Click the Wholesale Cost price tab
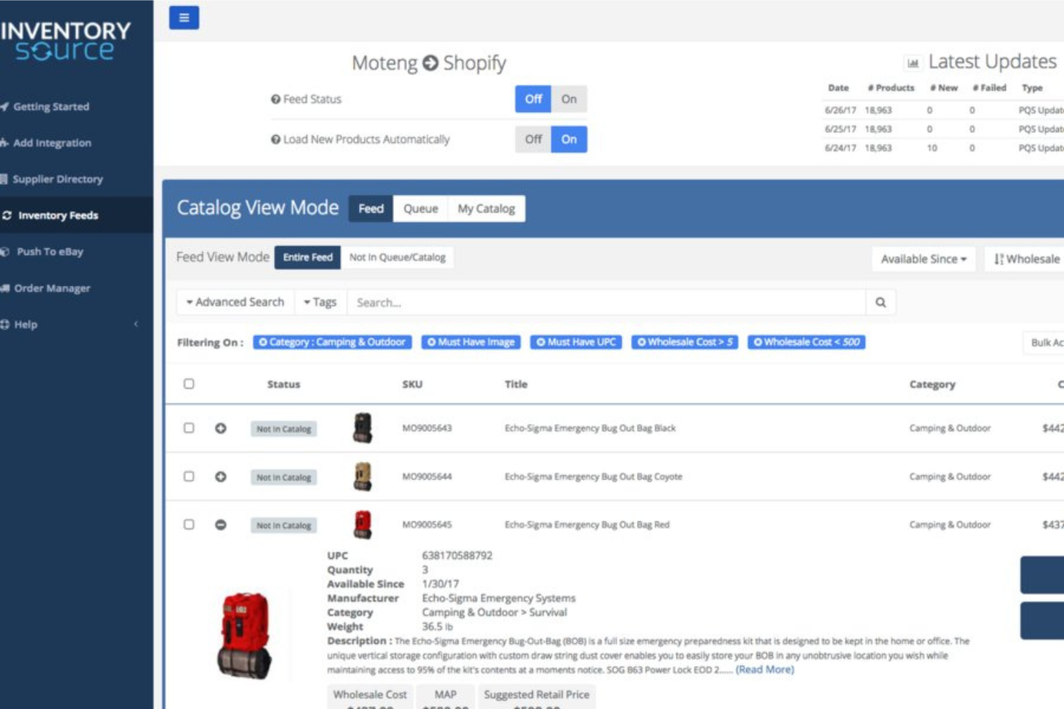Image resolution: width=1064 pixels, height=709 pixels. (370, 695)
